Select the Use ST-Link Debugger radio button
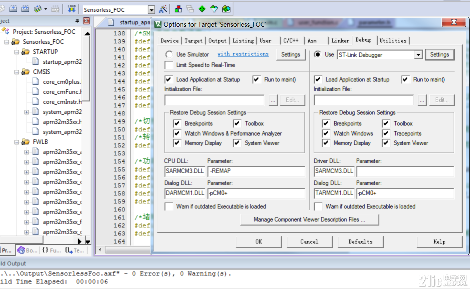 [x=318, y=54]
